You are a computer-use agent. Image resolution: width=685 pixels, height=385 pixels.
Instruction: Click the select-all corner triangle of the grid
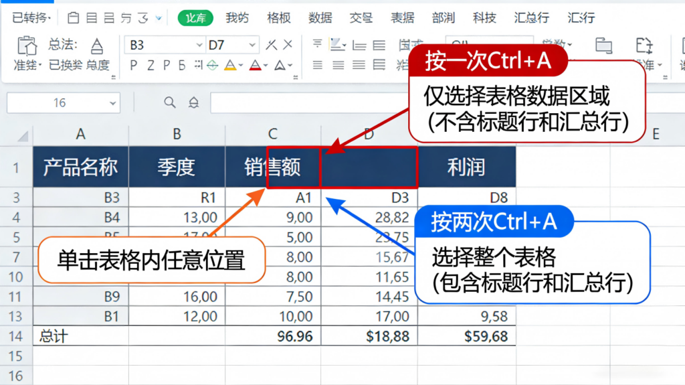tap(23, 136)
